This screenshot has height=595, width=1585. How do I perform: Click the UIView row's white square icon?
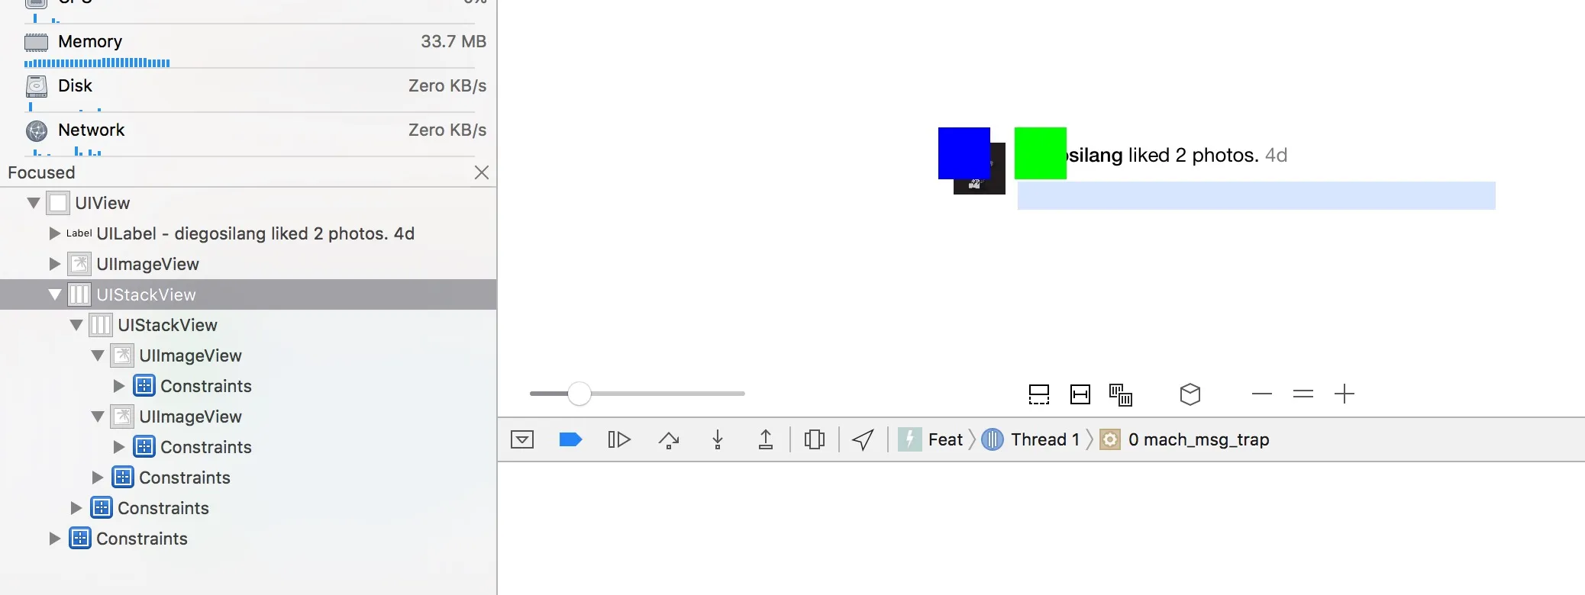(58, 203)
